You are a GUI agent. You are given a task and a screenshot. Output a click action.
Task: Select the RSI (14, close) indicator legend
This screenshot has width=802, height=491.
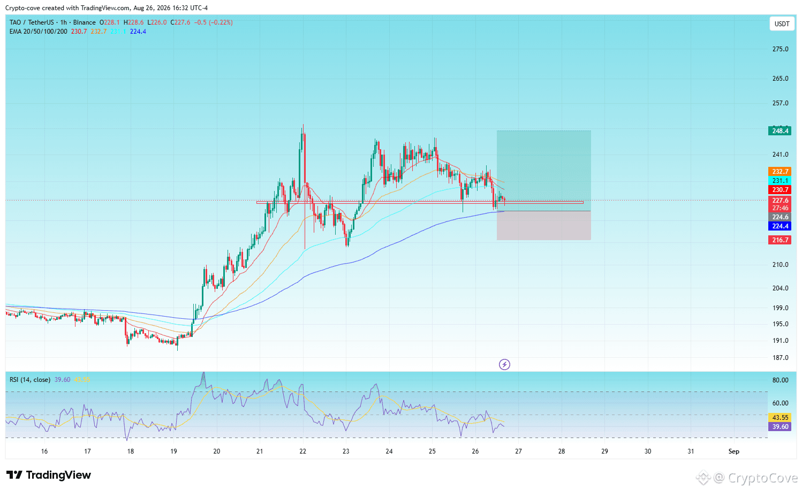tap(30, 380)
